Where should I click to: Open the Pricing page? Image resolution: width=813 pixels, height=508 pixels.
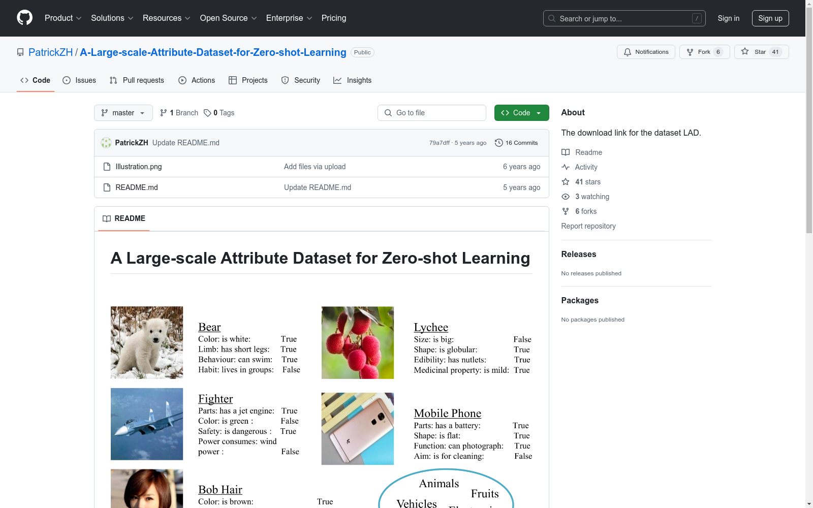(334, 18)
